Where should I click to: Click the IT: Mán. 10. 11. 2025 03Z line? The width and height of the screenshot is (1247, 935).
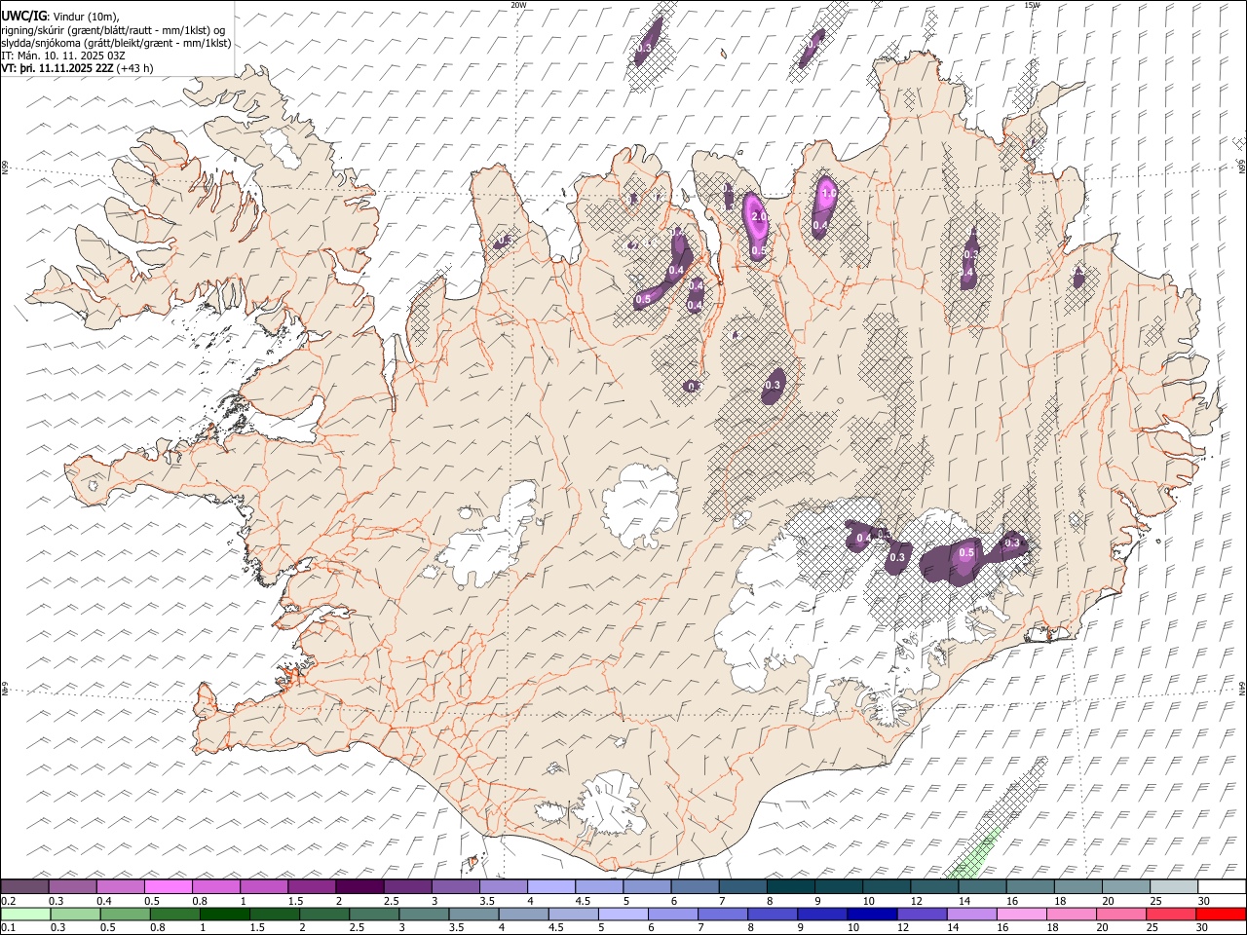pyautogui.click(x=63, y=56)
